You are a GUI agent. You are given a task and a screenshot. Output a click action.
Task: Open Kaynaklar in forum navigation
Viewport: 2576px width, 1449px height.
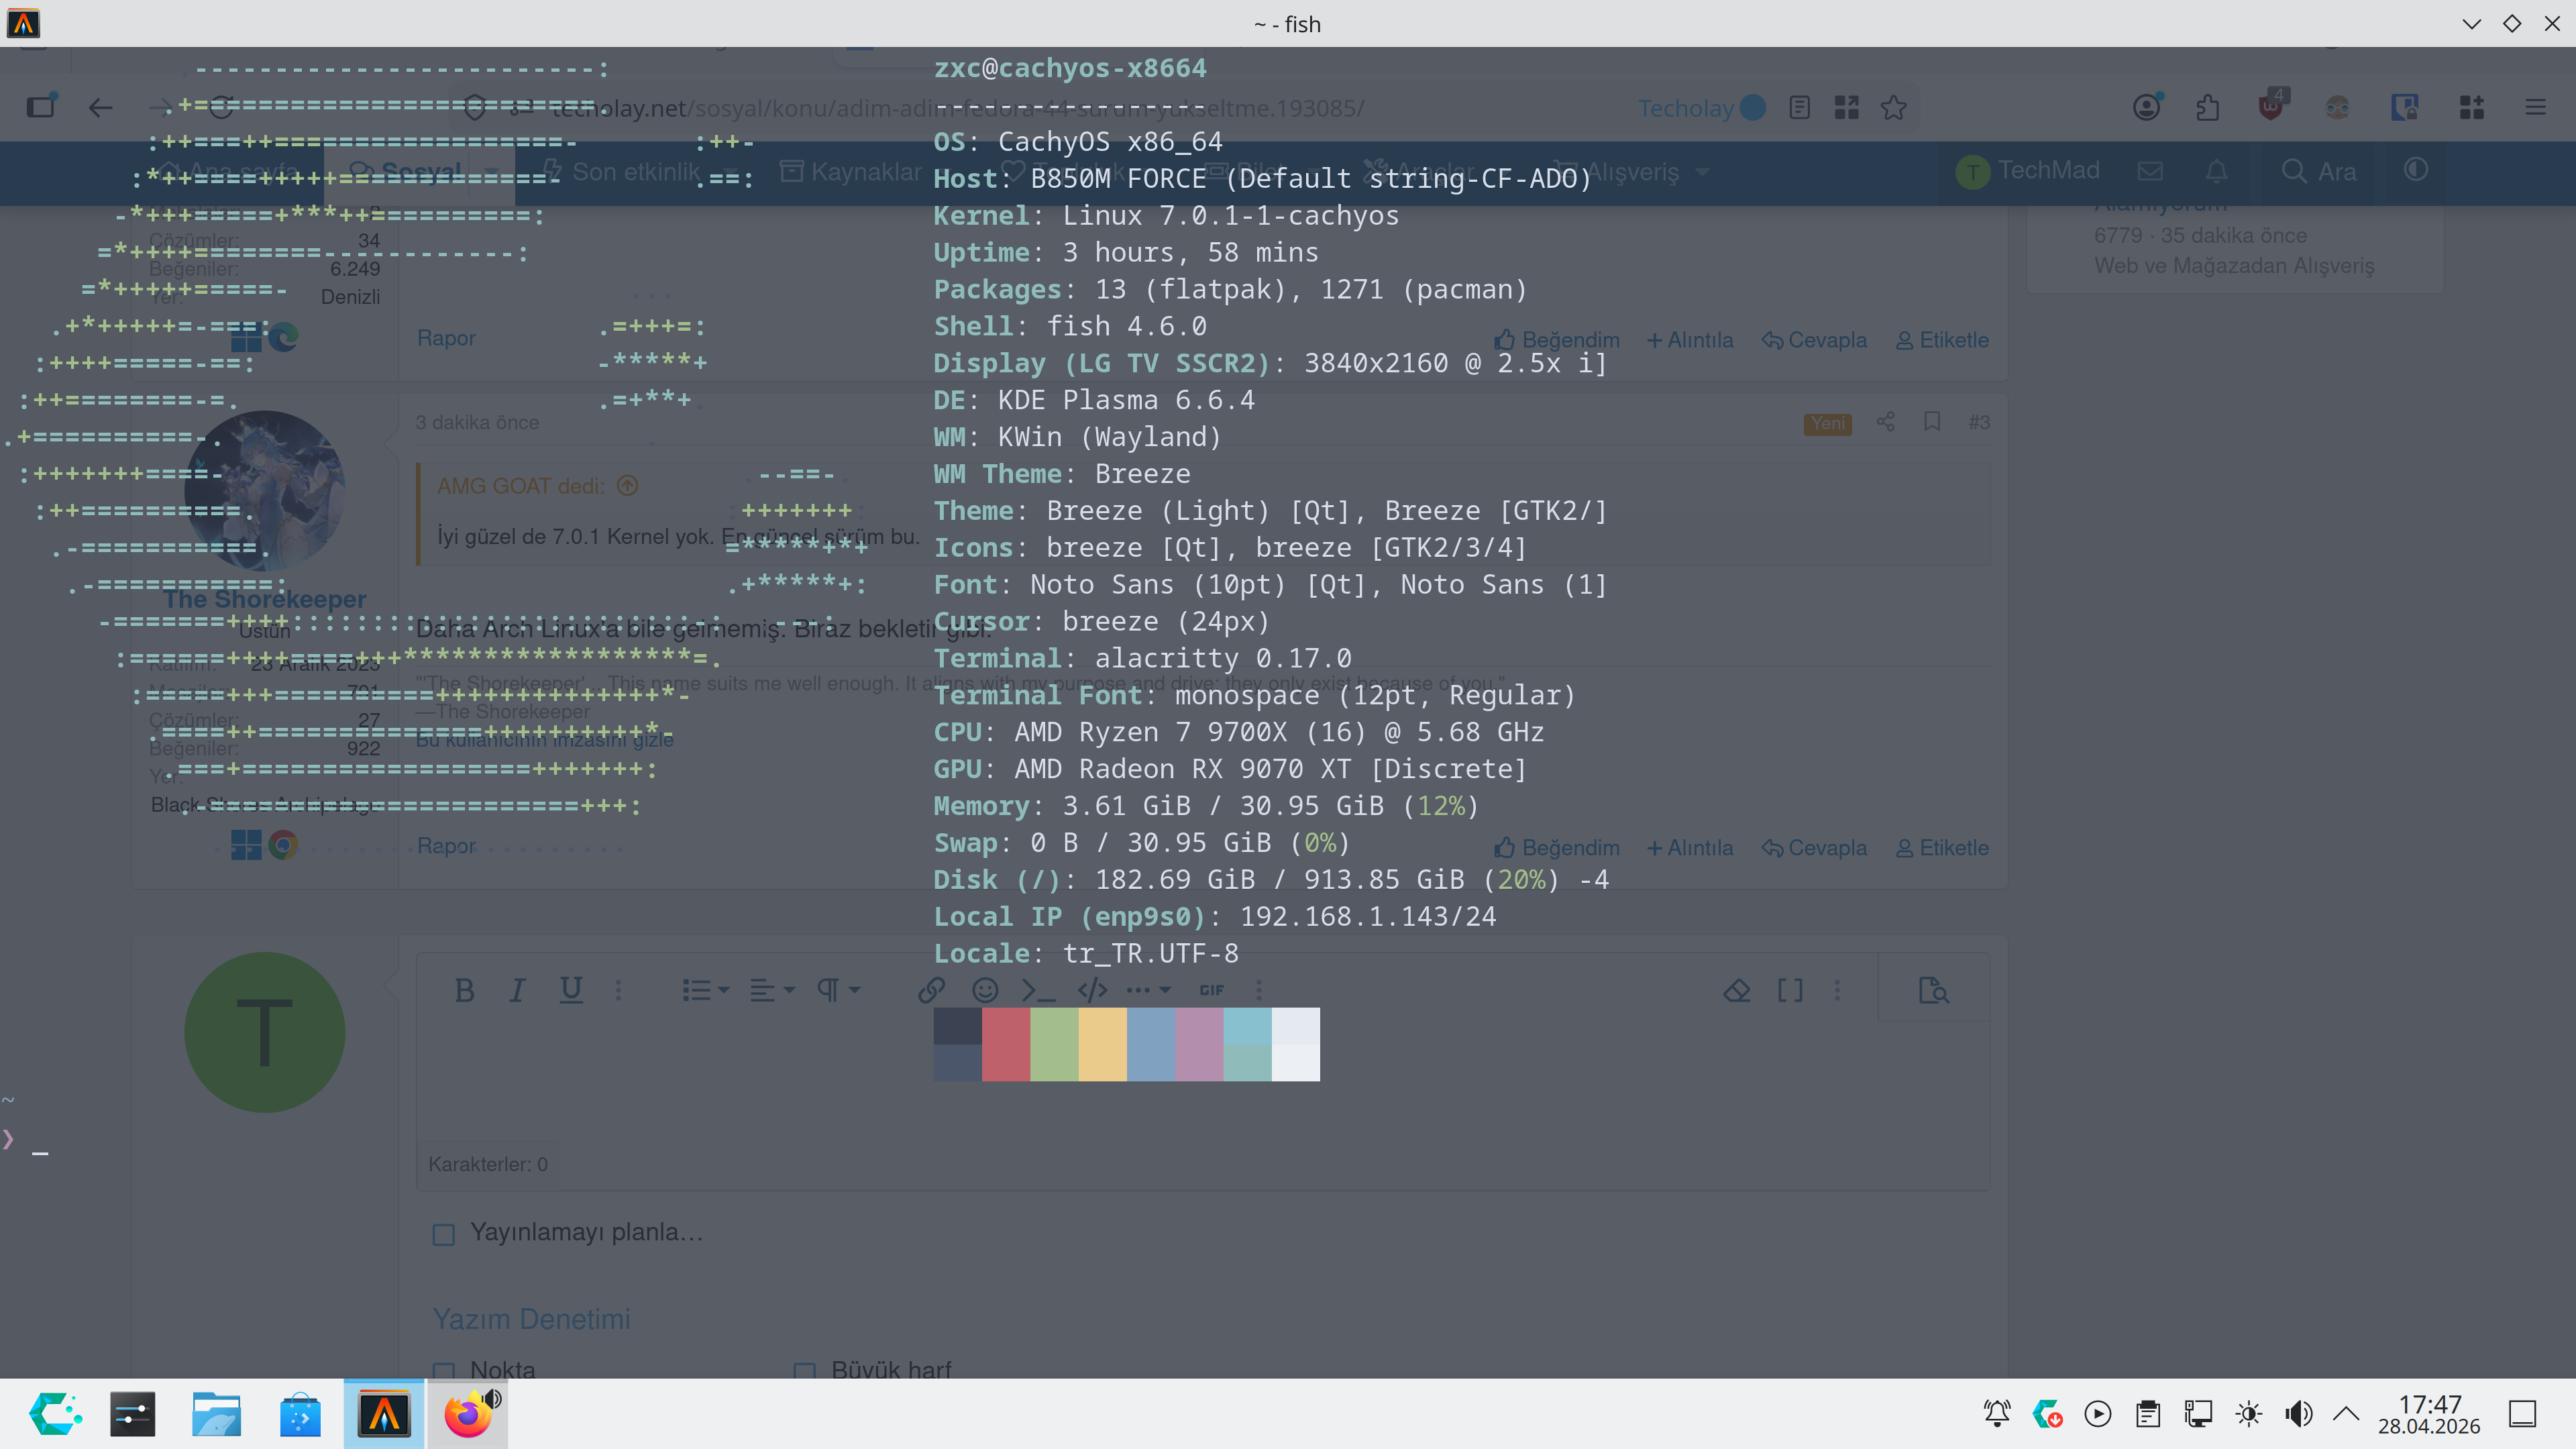point(850,172)
